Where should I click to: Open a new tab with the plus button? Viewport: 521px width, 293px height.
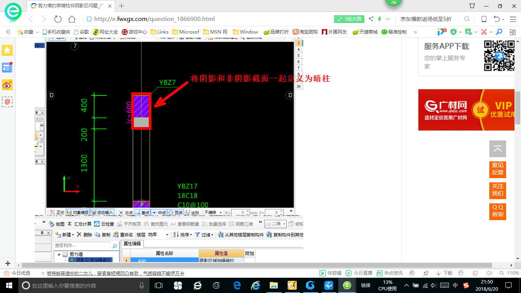click(x=122, y=6)
